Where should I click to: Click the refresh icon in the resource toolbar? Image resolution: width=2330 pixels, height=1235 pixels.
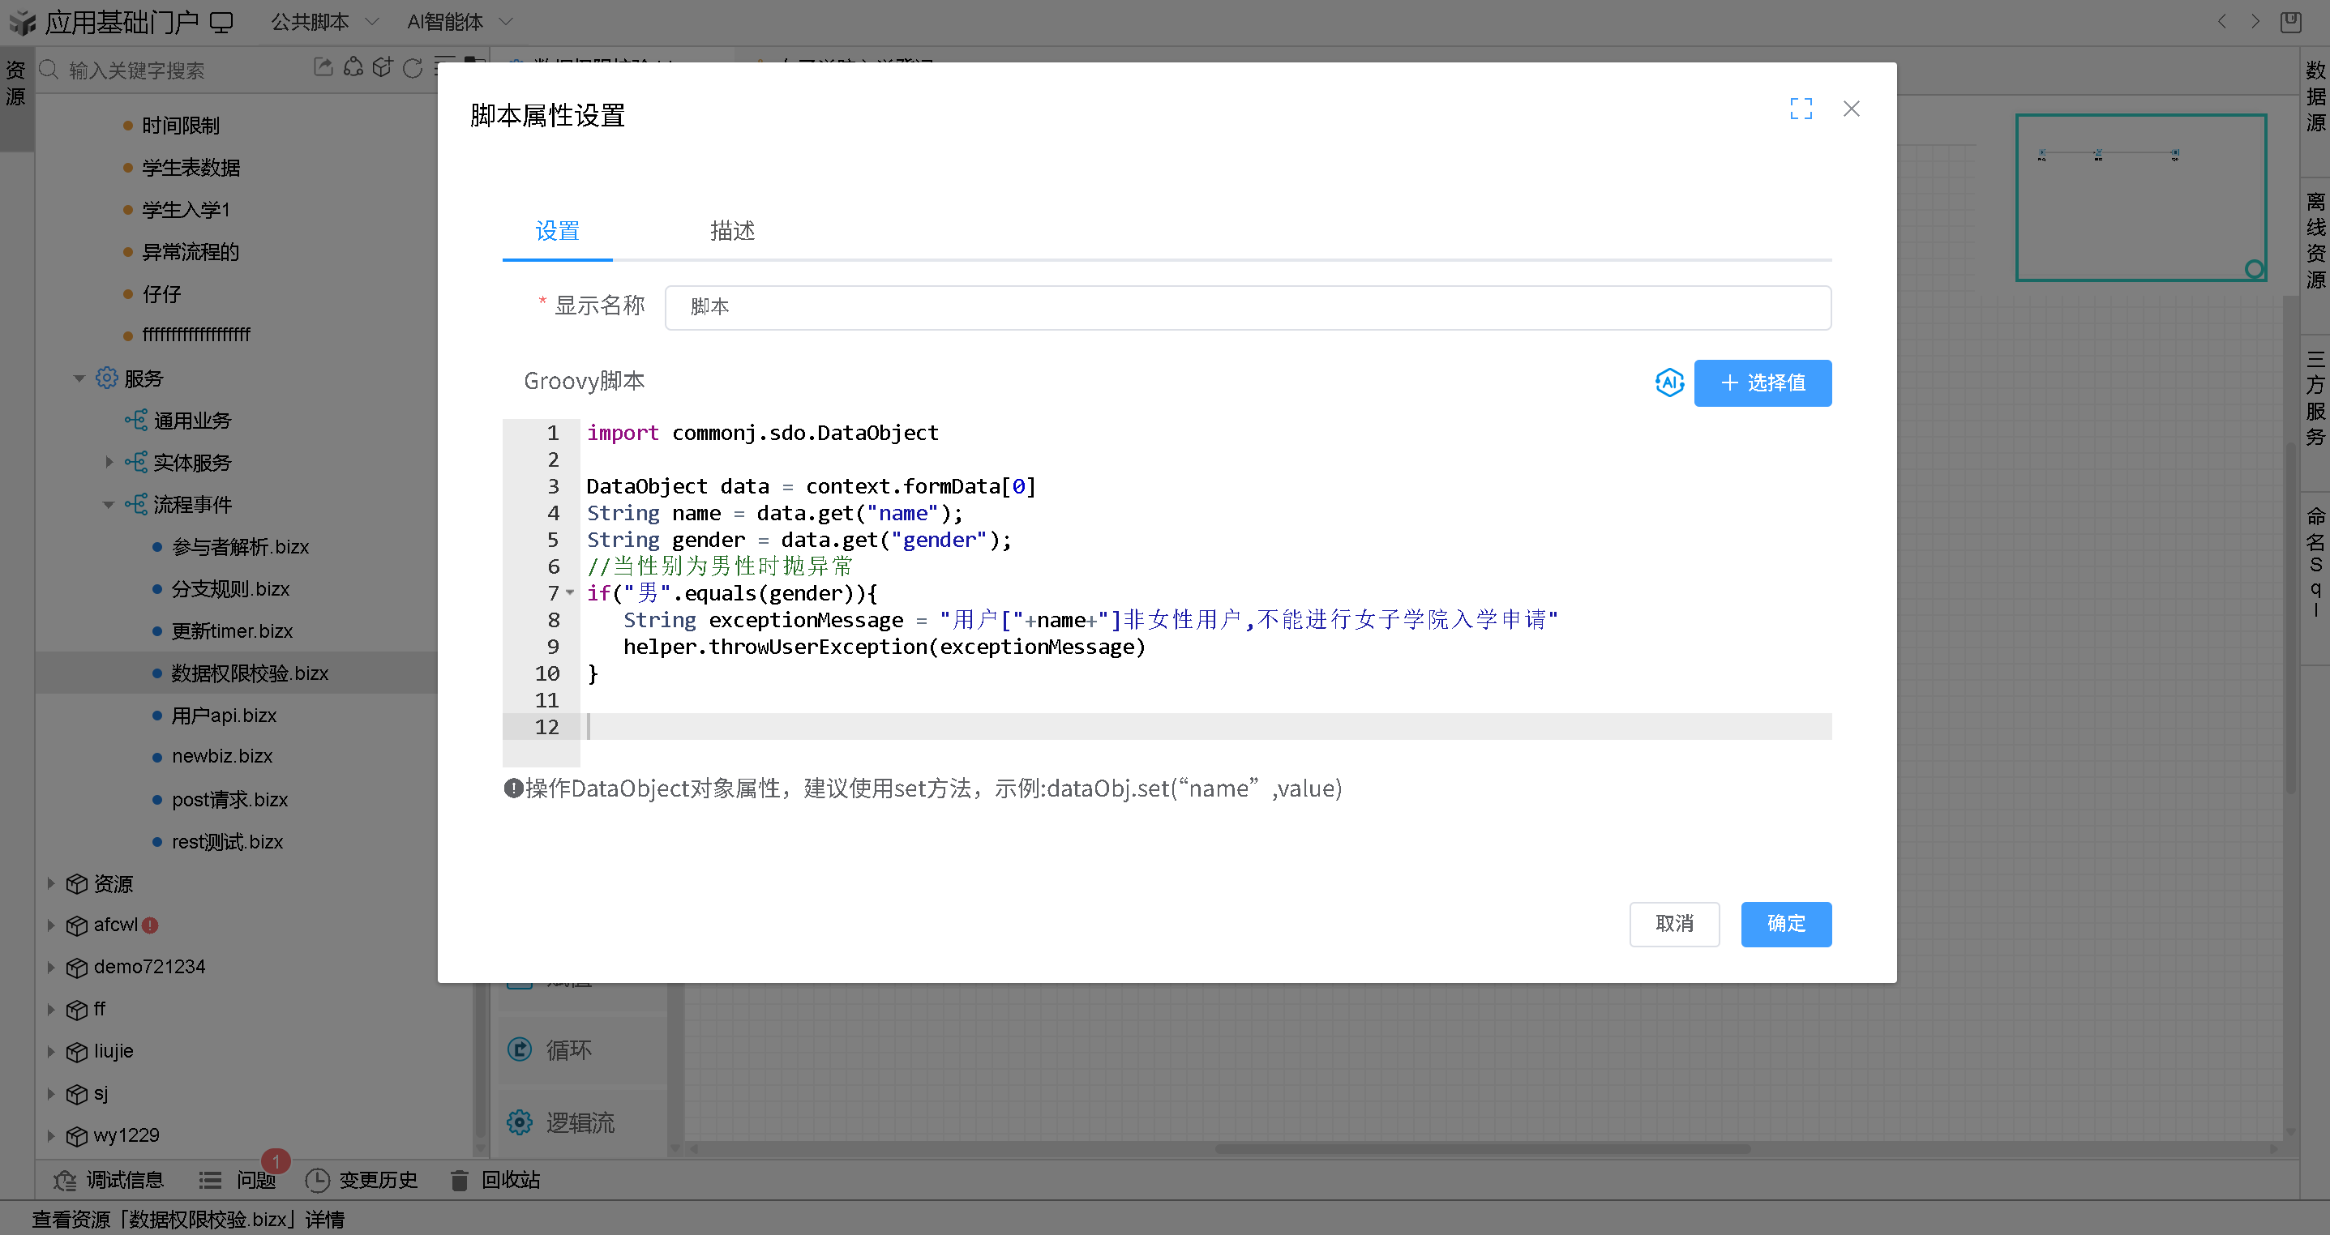click(413, 69)
